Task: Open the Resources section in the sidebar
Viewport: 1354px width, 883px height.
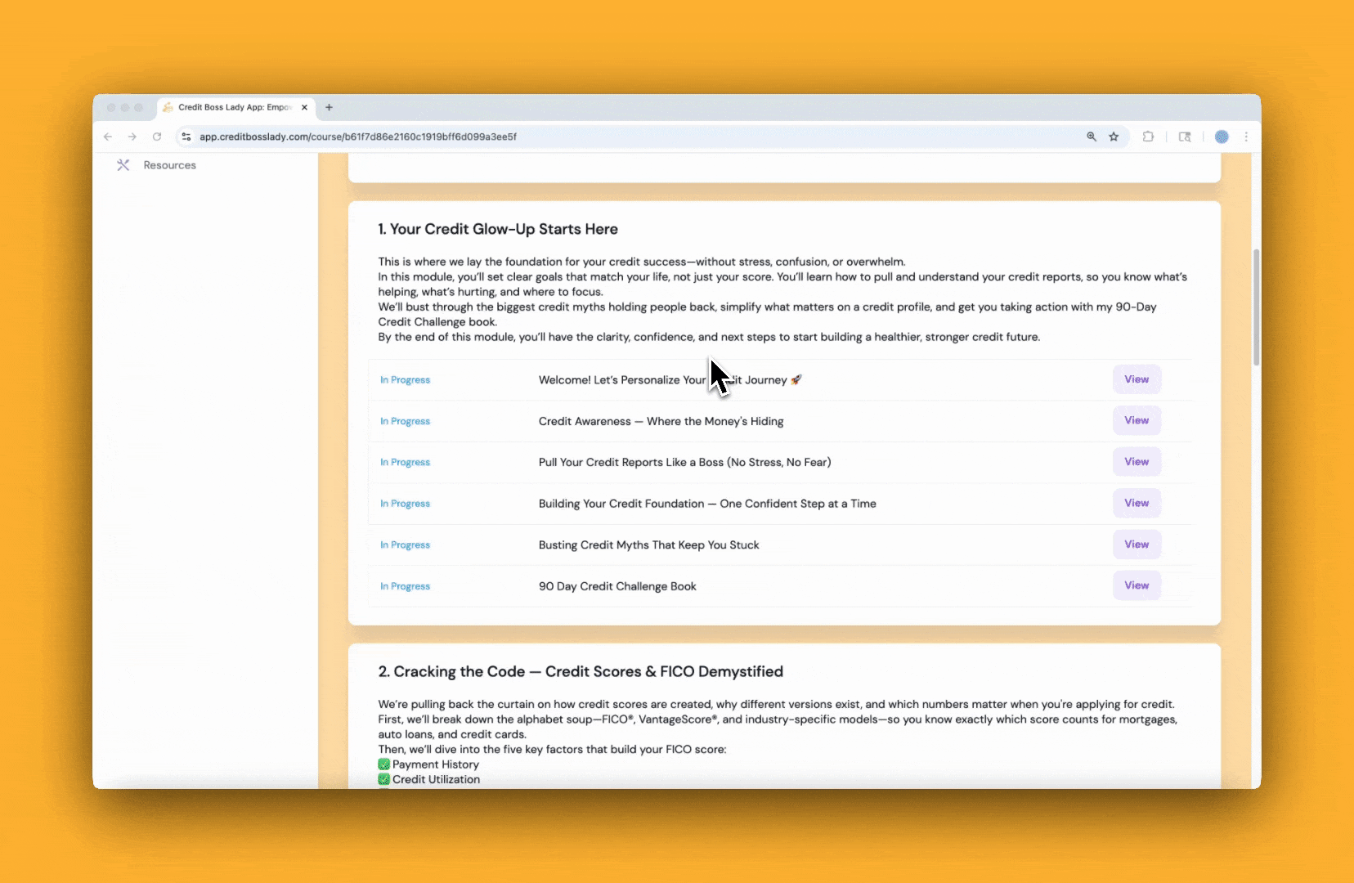Action: click(168, 165)
